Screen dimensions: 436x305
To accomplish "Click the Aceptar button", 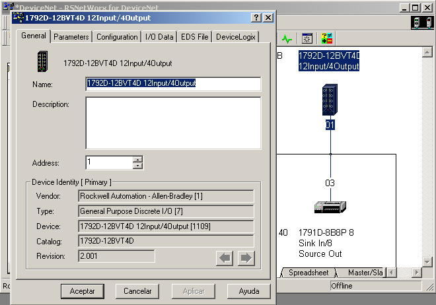I will [83, 291].
